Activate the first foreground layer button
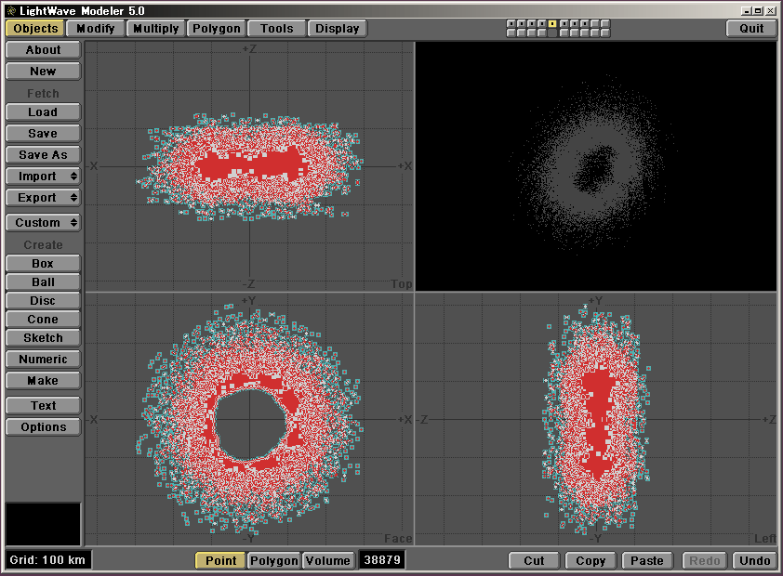The width and height of the screenshot is (783, 576). [x=511, y=23]
